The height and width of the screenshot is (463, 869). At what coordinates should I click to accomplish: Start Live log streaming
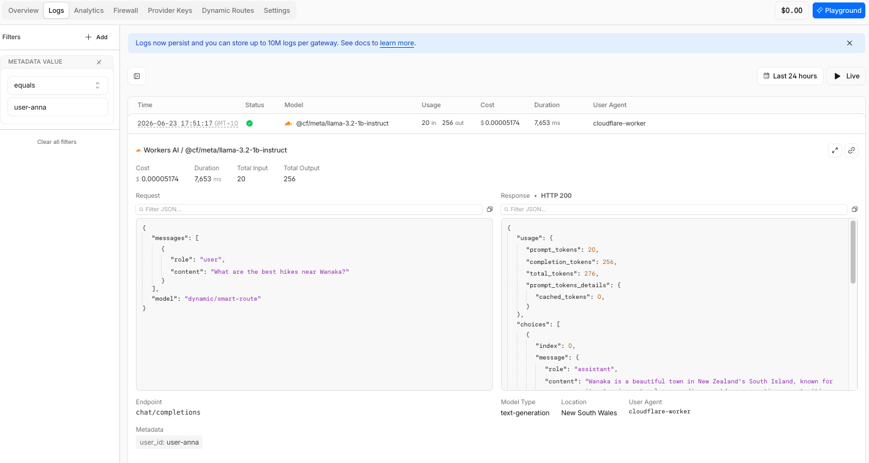pos(846,76)
